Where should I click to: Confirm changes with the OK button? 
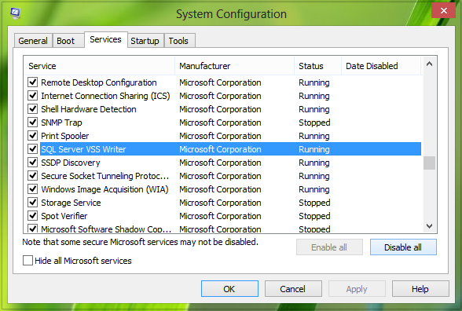229,289
